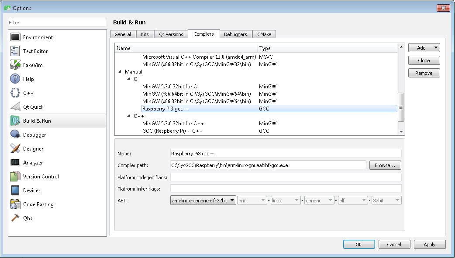Viewport: 455px width, 258px height.
Task: Open the Debuggers tab
Action: click(x=236, y=34)
